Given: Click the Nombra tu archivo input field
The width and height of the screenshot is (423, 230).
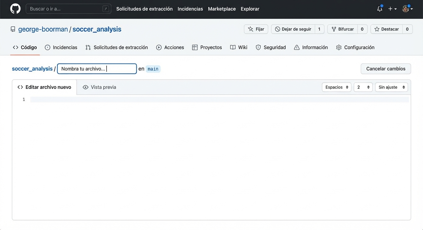Looking at the screenshot, I should [97, 69].
